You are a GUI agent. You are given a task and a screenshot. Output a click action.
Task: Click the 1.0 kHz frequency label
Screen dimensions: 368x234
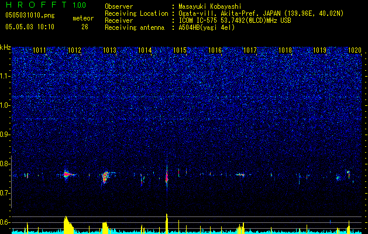tap(5, 106)
